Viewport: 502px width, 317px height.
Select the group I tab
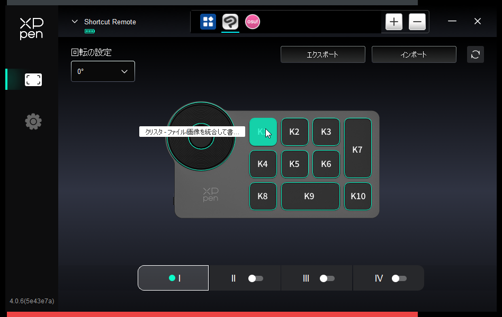[x=173, y=278]
